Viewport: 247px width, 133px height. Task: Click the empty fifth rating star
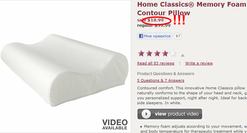[173, 54]
